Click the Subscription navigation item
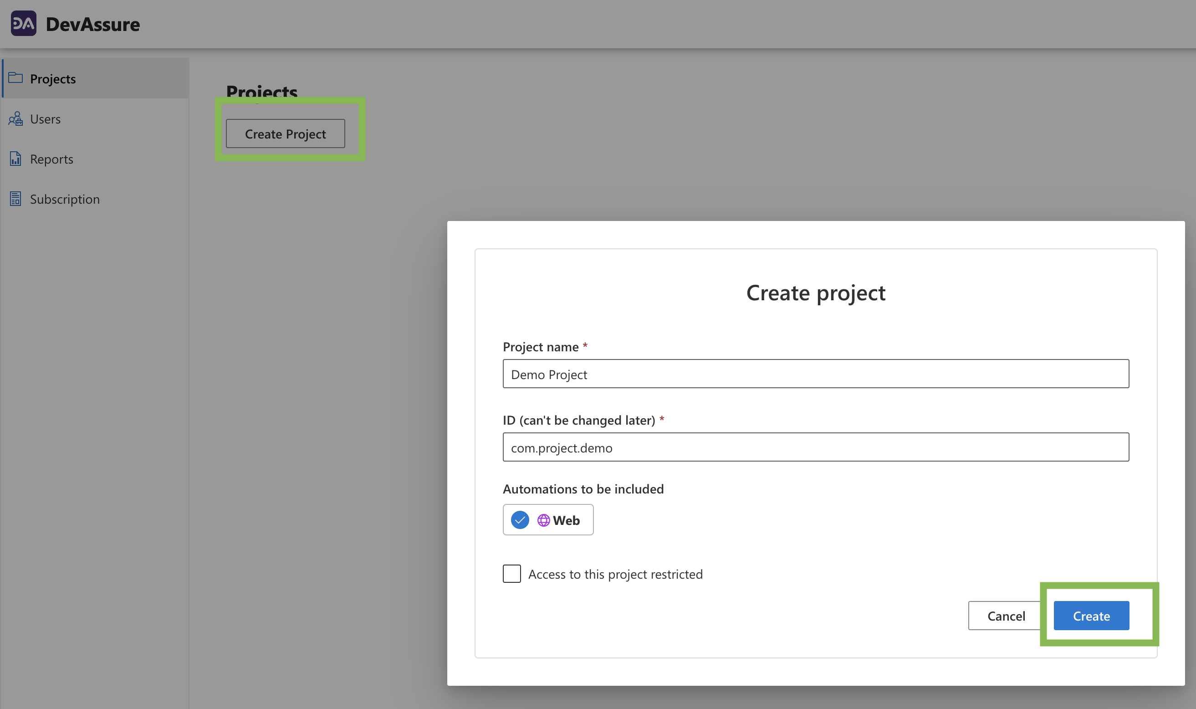The image size is (1196, 709). [64, 198]
